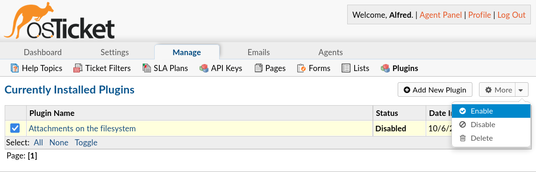Open the SLA Plans icon
Screen dimensions: 536x172
pyautogui.click(x=147, y=68)
